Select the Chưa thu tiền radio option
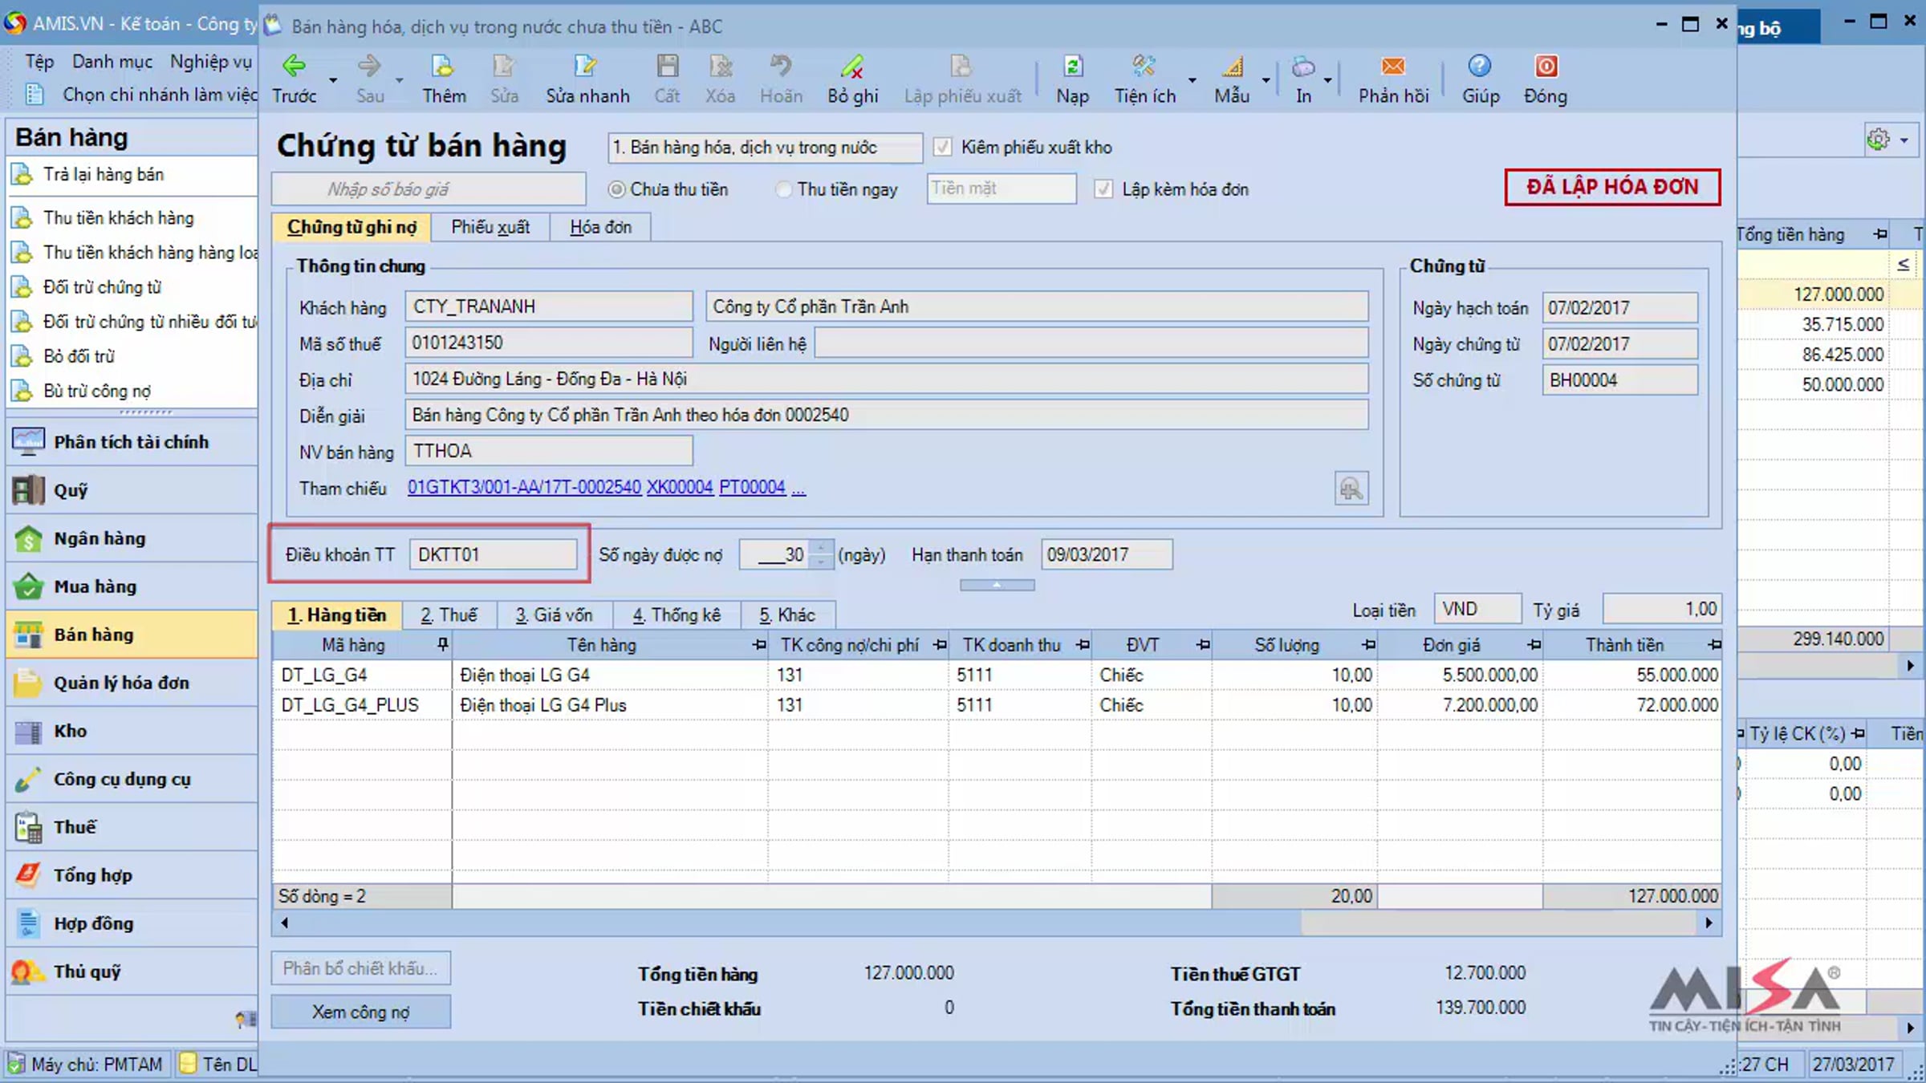This screenshot has height=1083, width=1926. (x=616, y=190)
